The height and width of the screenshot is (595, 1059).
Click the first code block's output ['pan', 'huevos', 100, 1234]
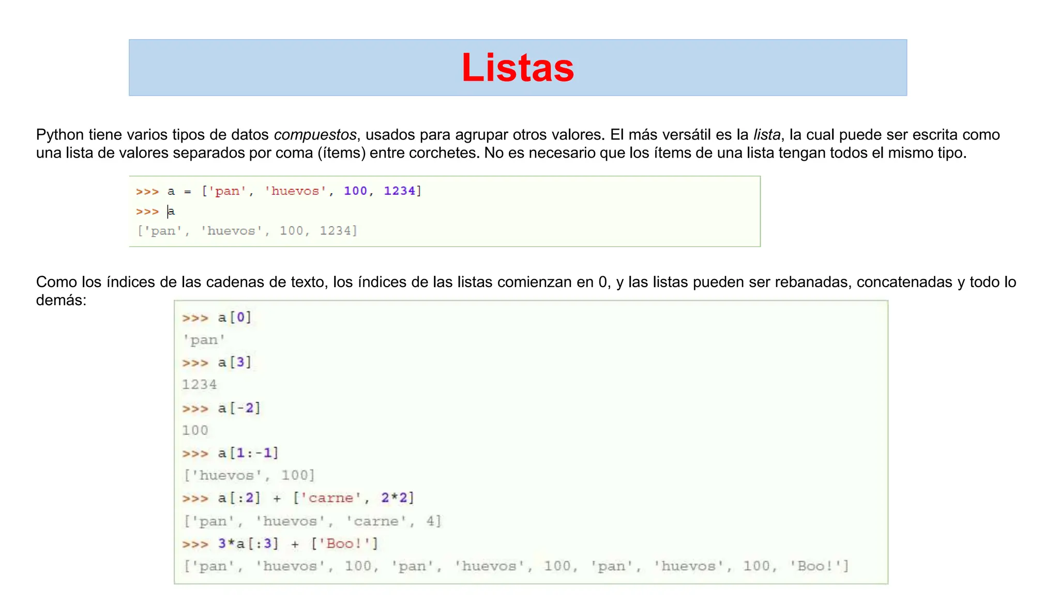pyautogui.click(x=247, y=231)
